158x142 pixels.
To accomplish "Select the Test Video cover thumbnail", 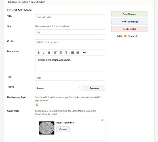I will (47, 128).
